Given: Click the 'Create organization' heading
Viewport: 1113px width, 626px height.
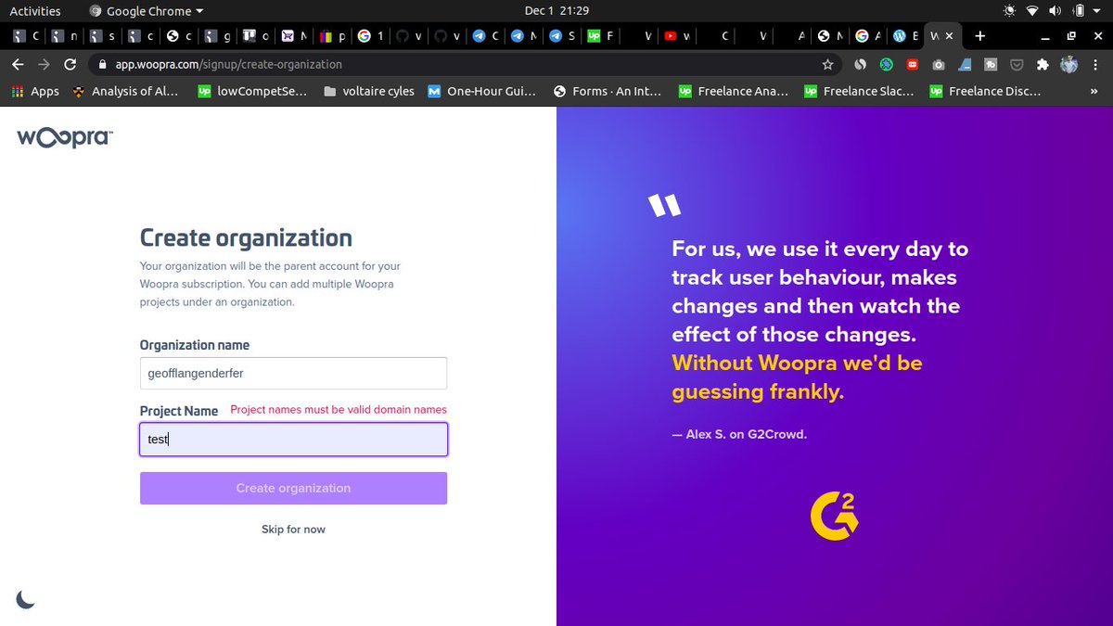Looking at the screenshot, I should coord(246,238).
